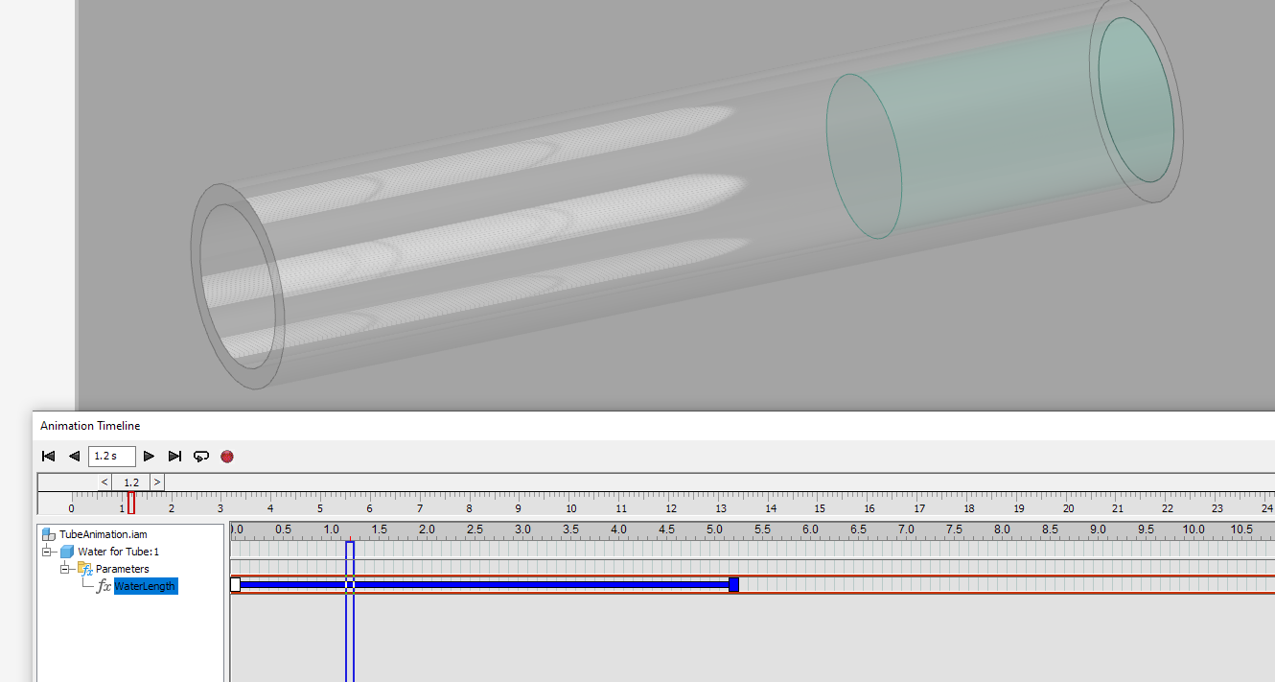
Task: Click the Play Animation Reverse icon
Action: coord(74,456)
